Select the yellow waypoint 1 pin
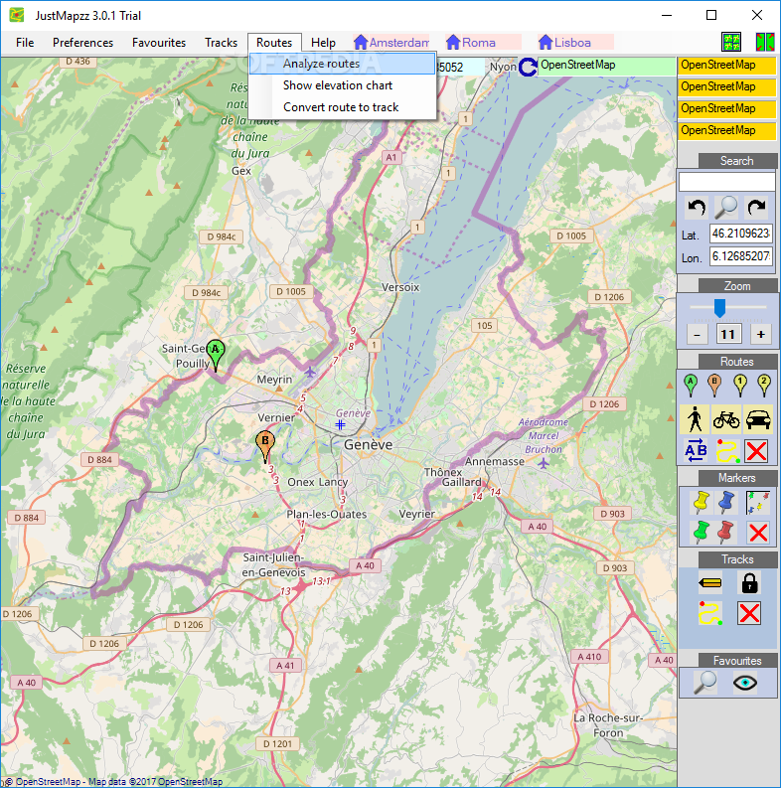Screen dimensions: 781x788 740,385
